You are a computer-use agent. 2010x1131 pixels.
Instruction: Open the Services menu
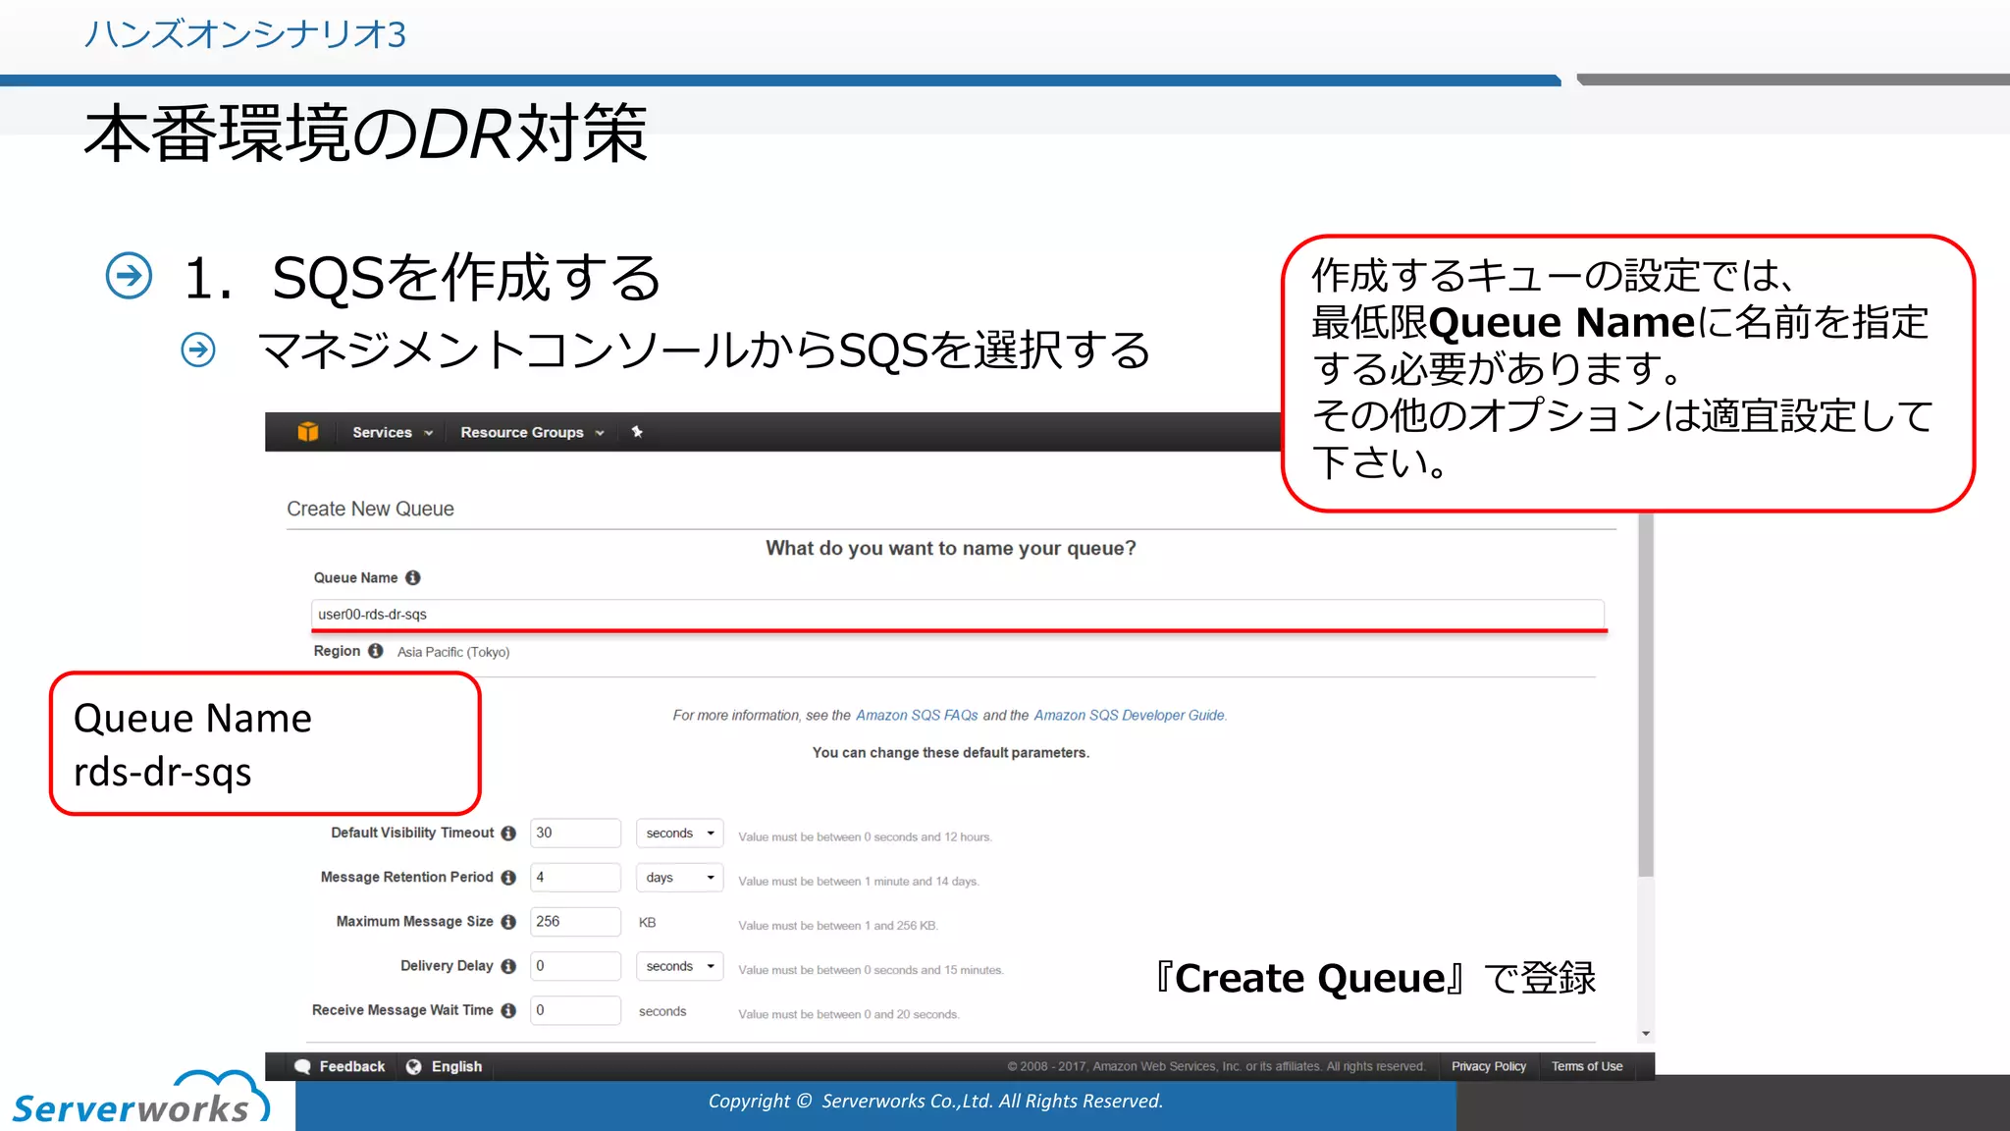pos(393,432)
